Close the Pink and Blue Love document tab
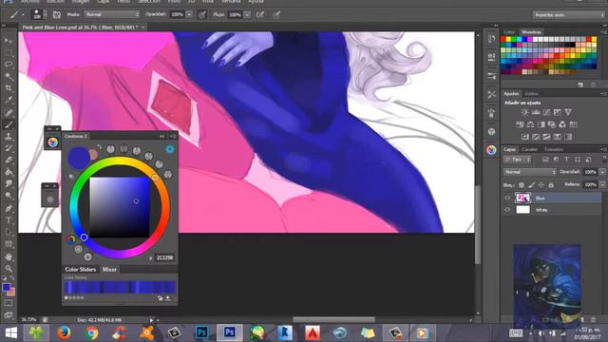 143,28
